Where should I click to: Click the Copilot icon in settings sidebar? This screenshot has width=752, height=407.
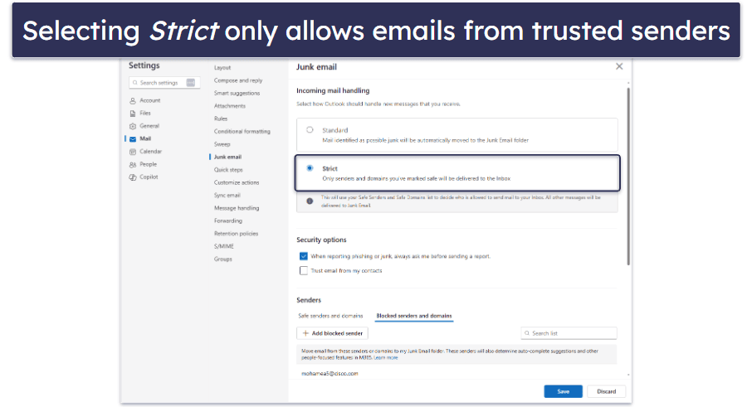tap(133, 177)
